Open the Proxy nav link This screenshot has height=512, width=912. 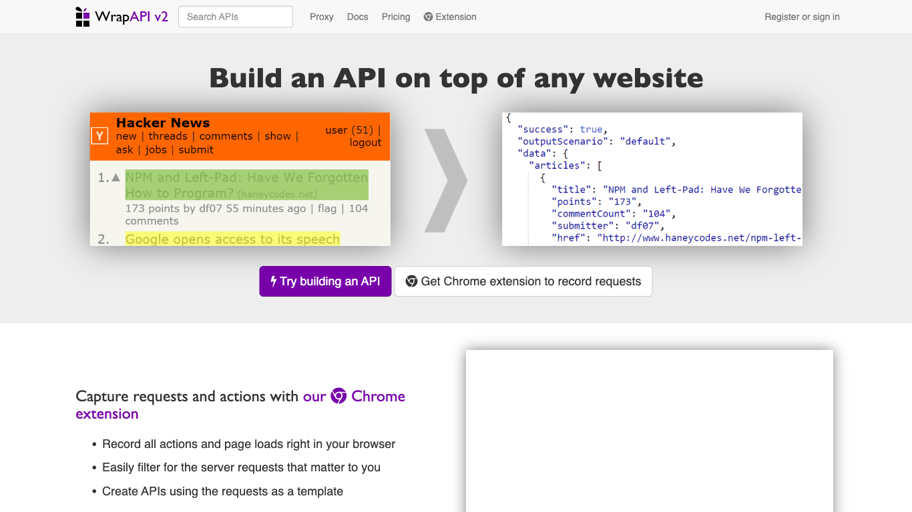point(321,17)
